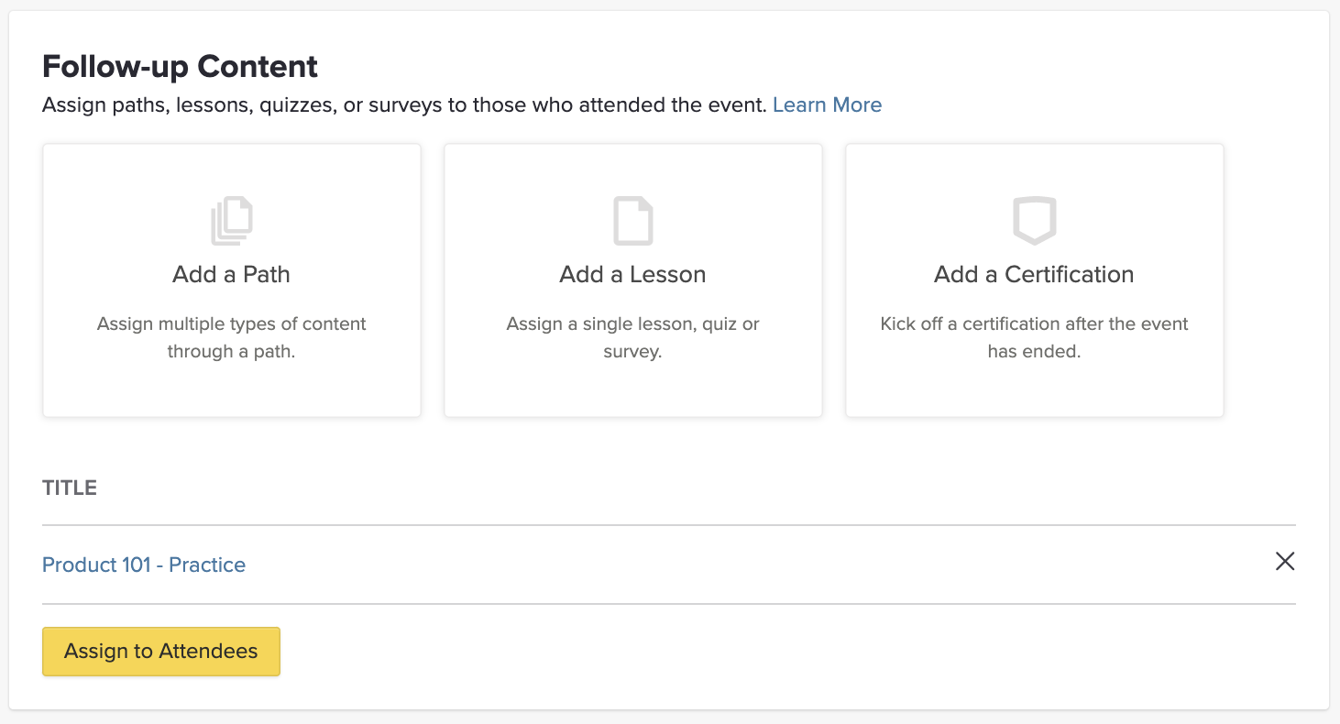
Task: Click the shield Certification icon
Action: 1035,221
